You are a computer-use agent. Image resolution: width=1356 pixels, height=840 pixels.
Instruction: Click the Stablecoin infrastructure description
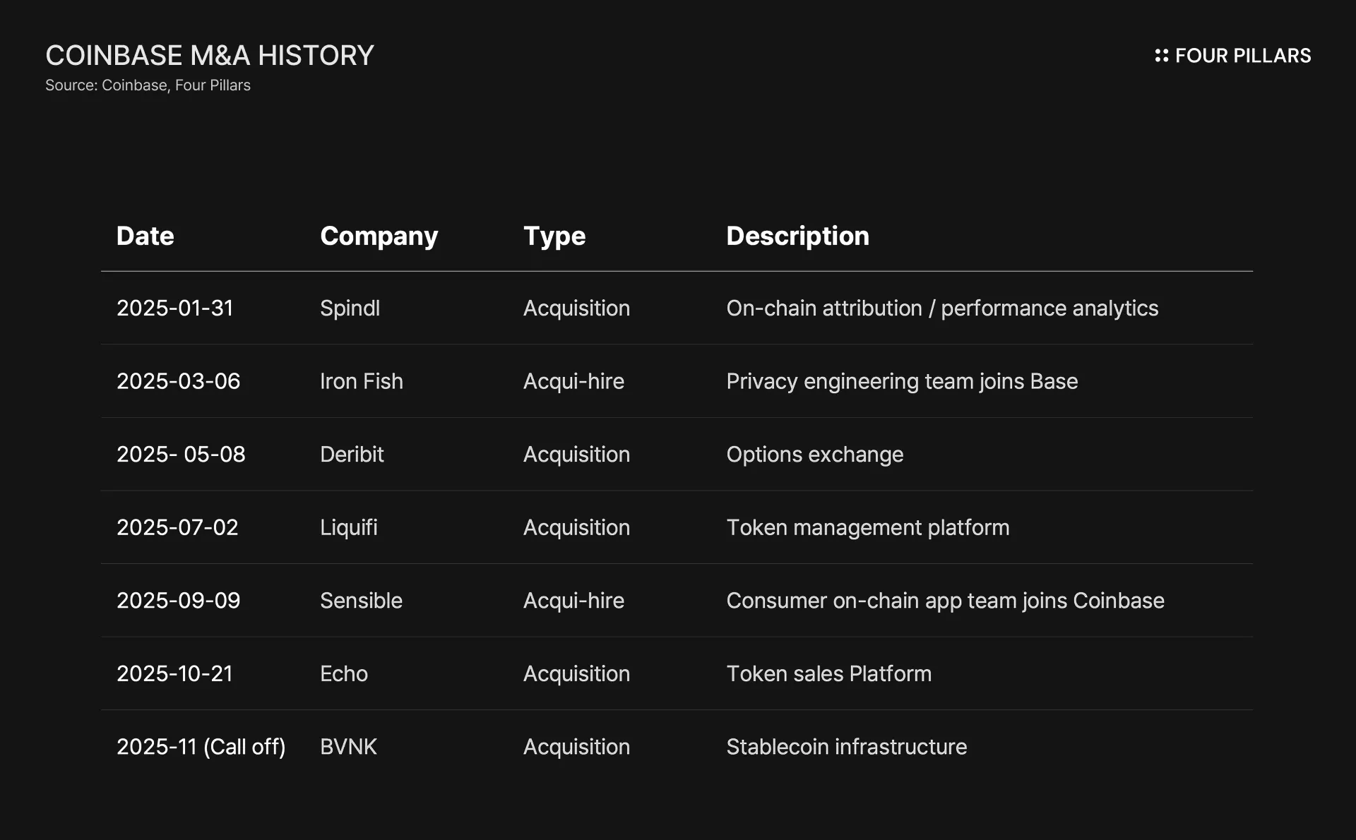[x=846, y=747]
